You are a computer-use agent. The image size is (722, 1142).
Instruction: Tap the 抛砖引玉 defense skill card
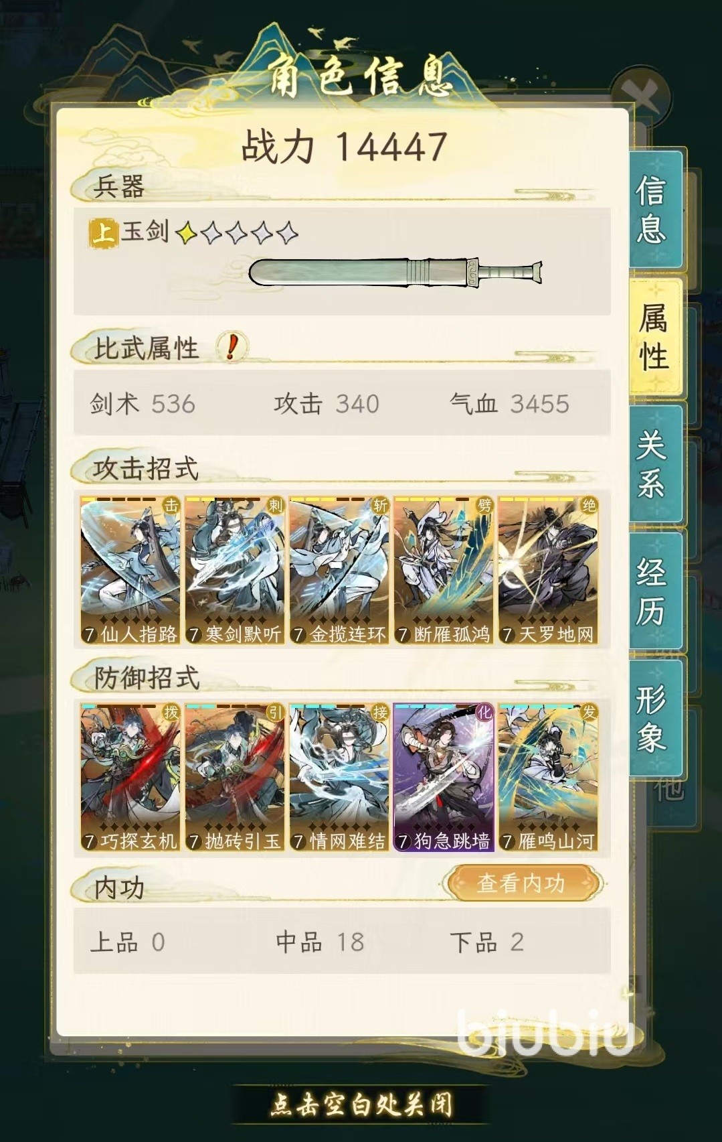click(235, 778)
